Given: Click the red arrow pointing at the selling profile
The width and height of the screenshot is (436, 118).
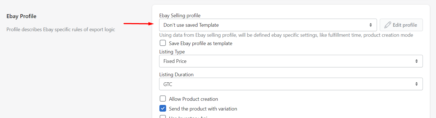Looking at the screenshot, I should click(x=139, y=24).
